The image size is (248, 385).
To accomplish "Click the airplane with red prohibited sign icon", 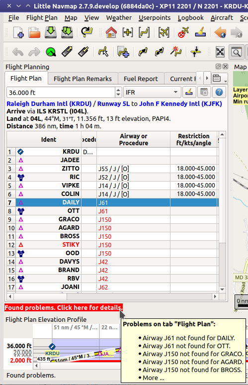I will (183, 32).
